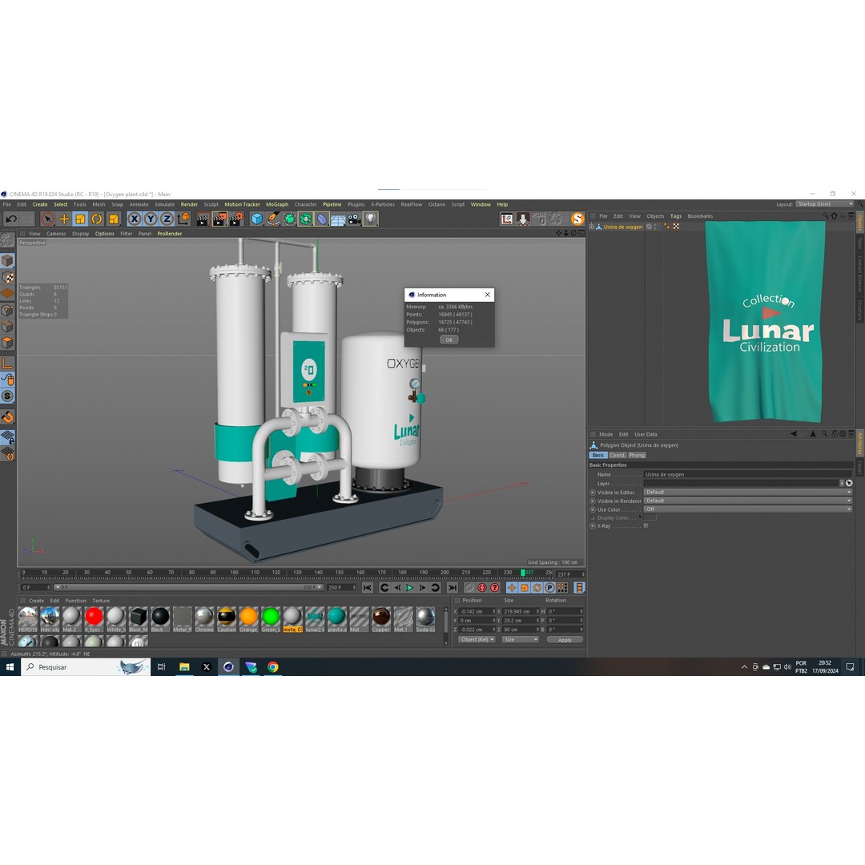Click the Apply button in coordinates
865x865 pixels.
click(565, 640)
